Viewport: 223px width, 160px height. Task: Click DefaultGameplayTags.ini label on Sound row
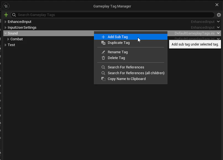pyautogui.click(x=195, y=33)
